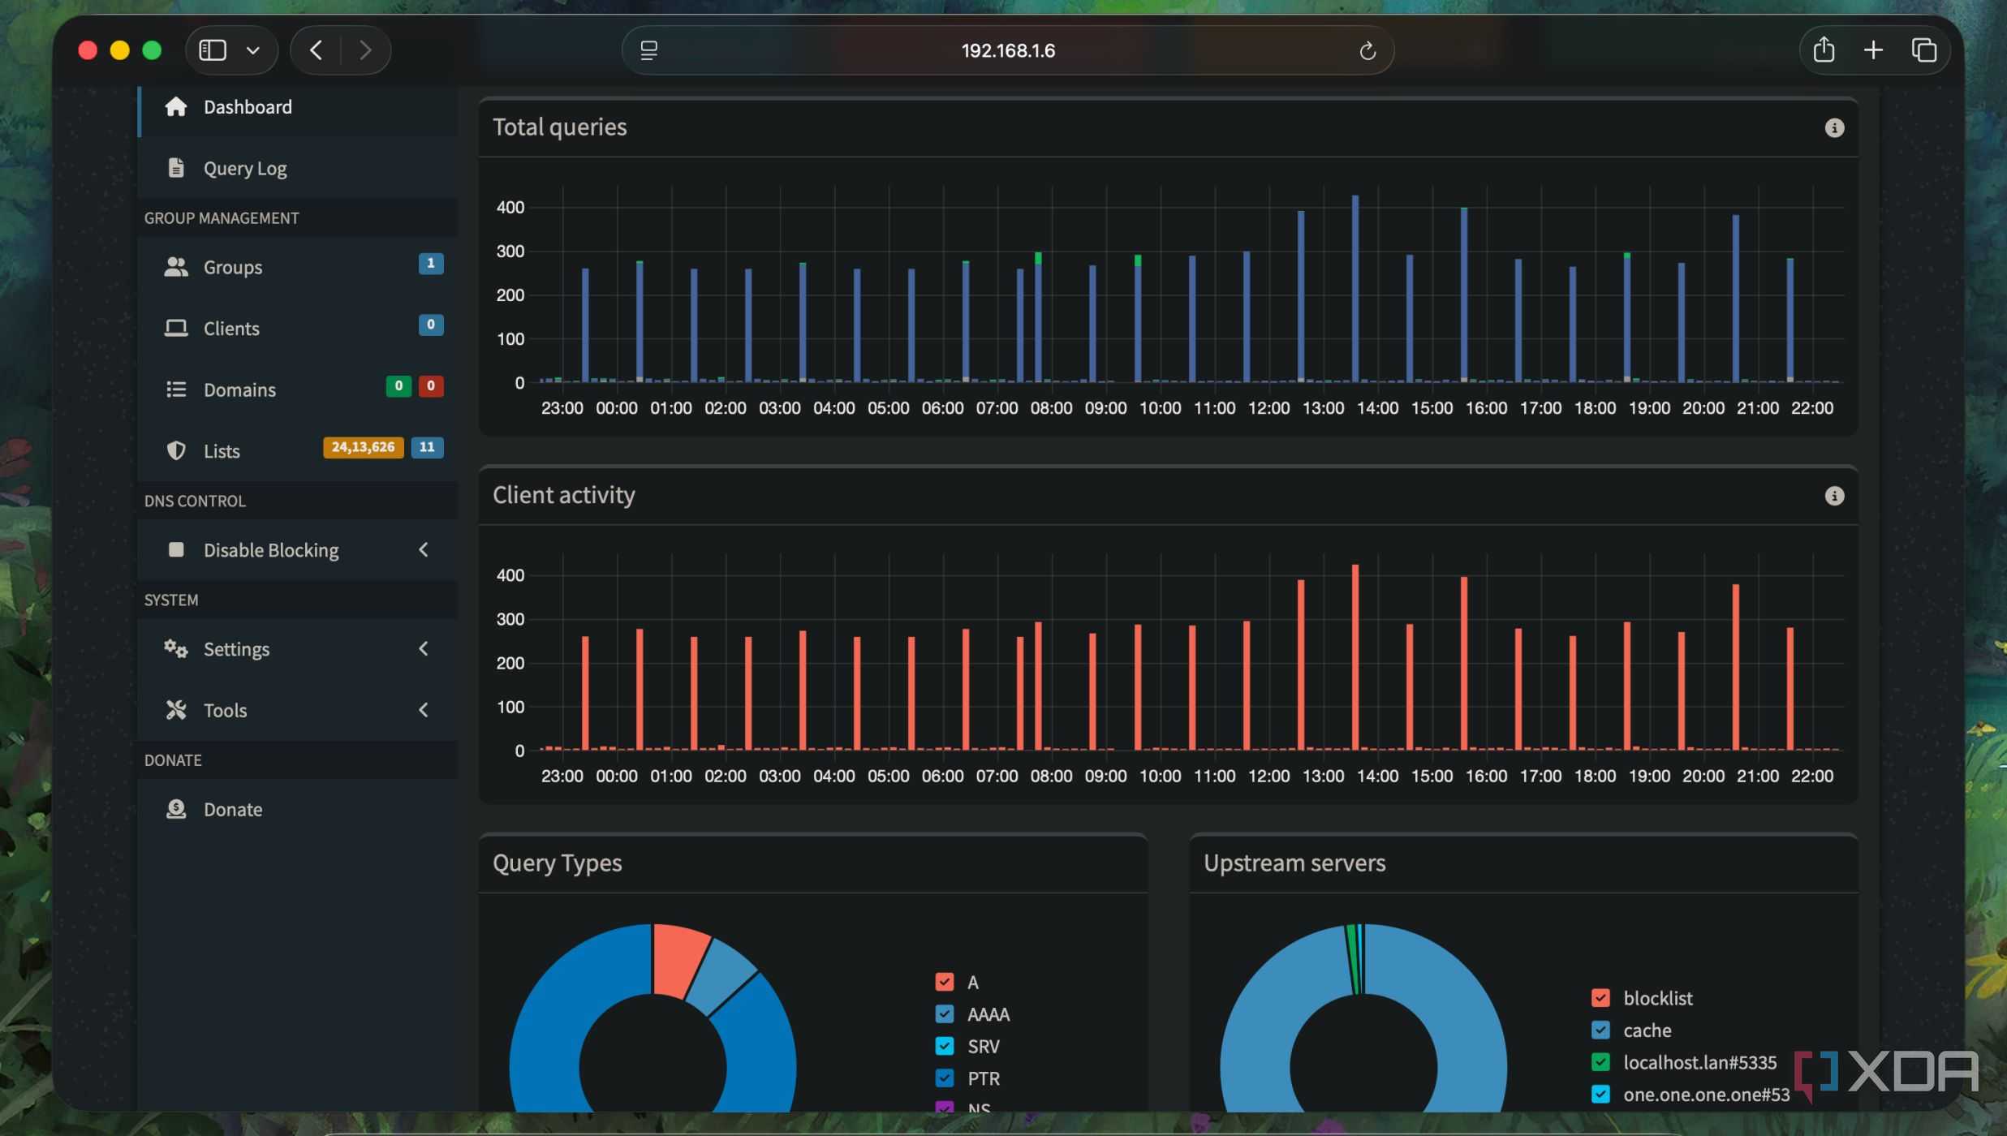
Task: Expand the Disable Blocking chevron
Action: pos(423,549)
